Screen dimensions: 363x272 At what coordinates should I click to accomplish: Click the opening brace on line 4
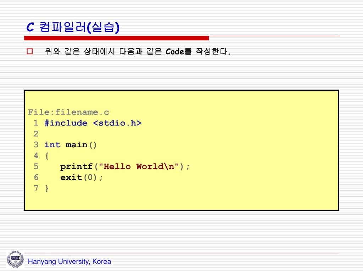point(47,156)
